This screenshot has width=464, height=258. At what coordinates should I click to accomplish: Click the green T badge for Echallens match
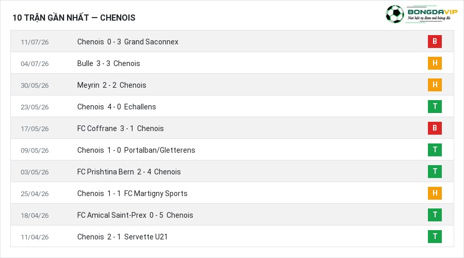pos(435,106)
